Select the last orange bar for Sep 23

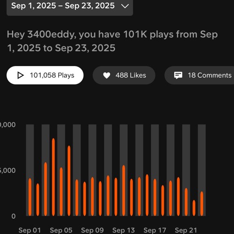point(202,204)
